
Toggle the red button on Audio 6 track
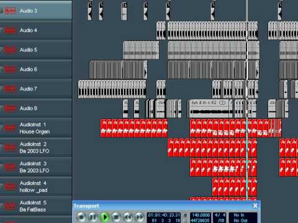(x=10, y=69)
